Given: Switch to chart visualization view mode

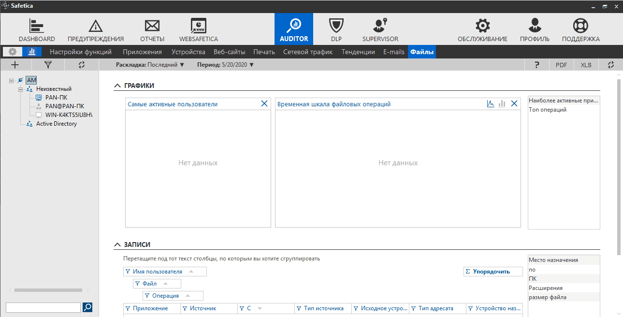Looking at the screenshot, I should click(32, 52).
